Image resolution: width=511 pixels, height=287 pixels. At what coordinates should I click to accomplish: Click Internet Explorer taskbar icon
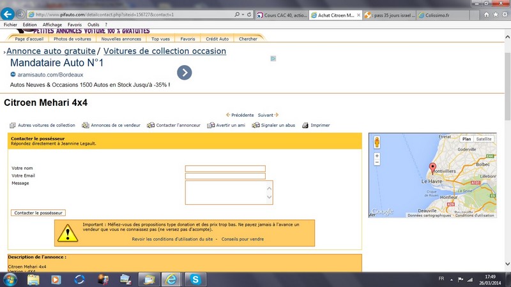point(171,279)
